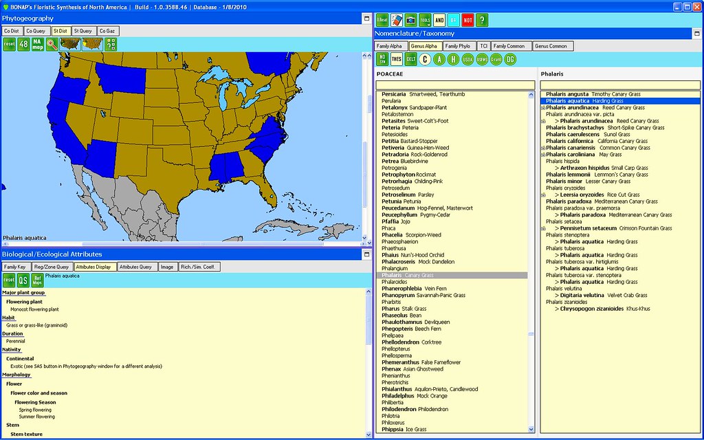This screenshot has height=440, width=704.
Task: Toggle the red NOT operator
Action: (x=467, y=20)
